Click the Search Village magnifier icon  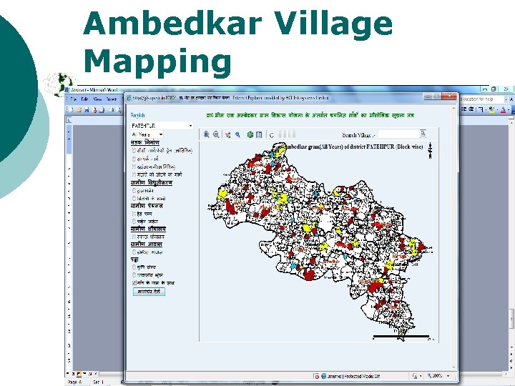pos(423,134)
